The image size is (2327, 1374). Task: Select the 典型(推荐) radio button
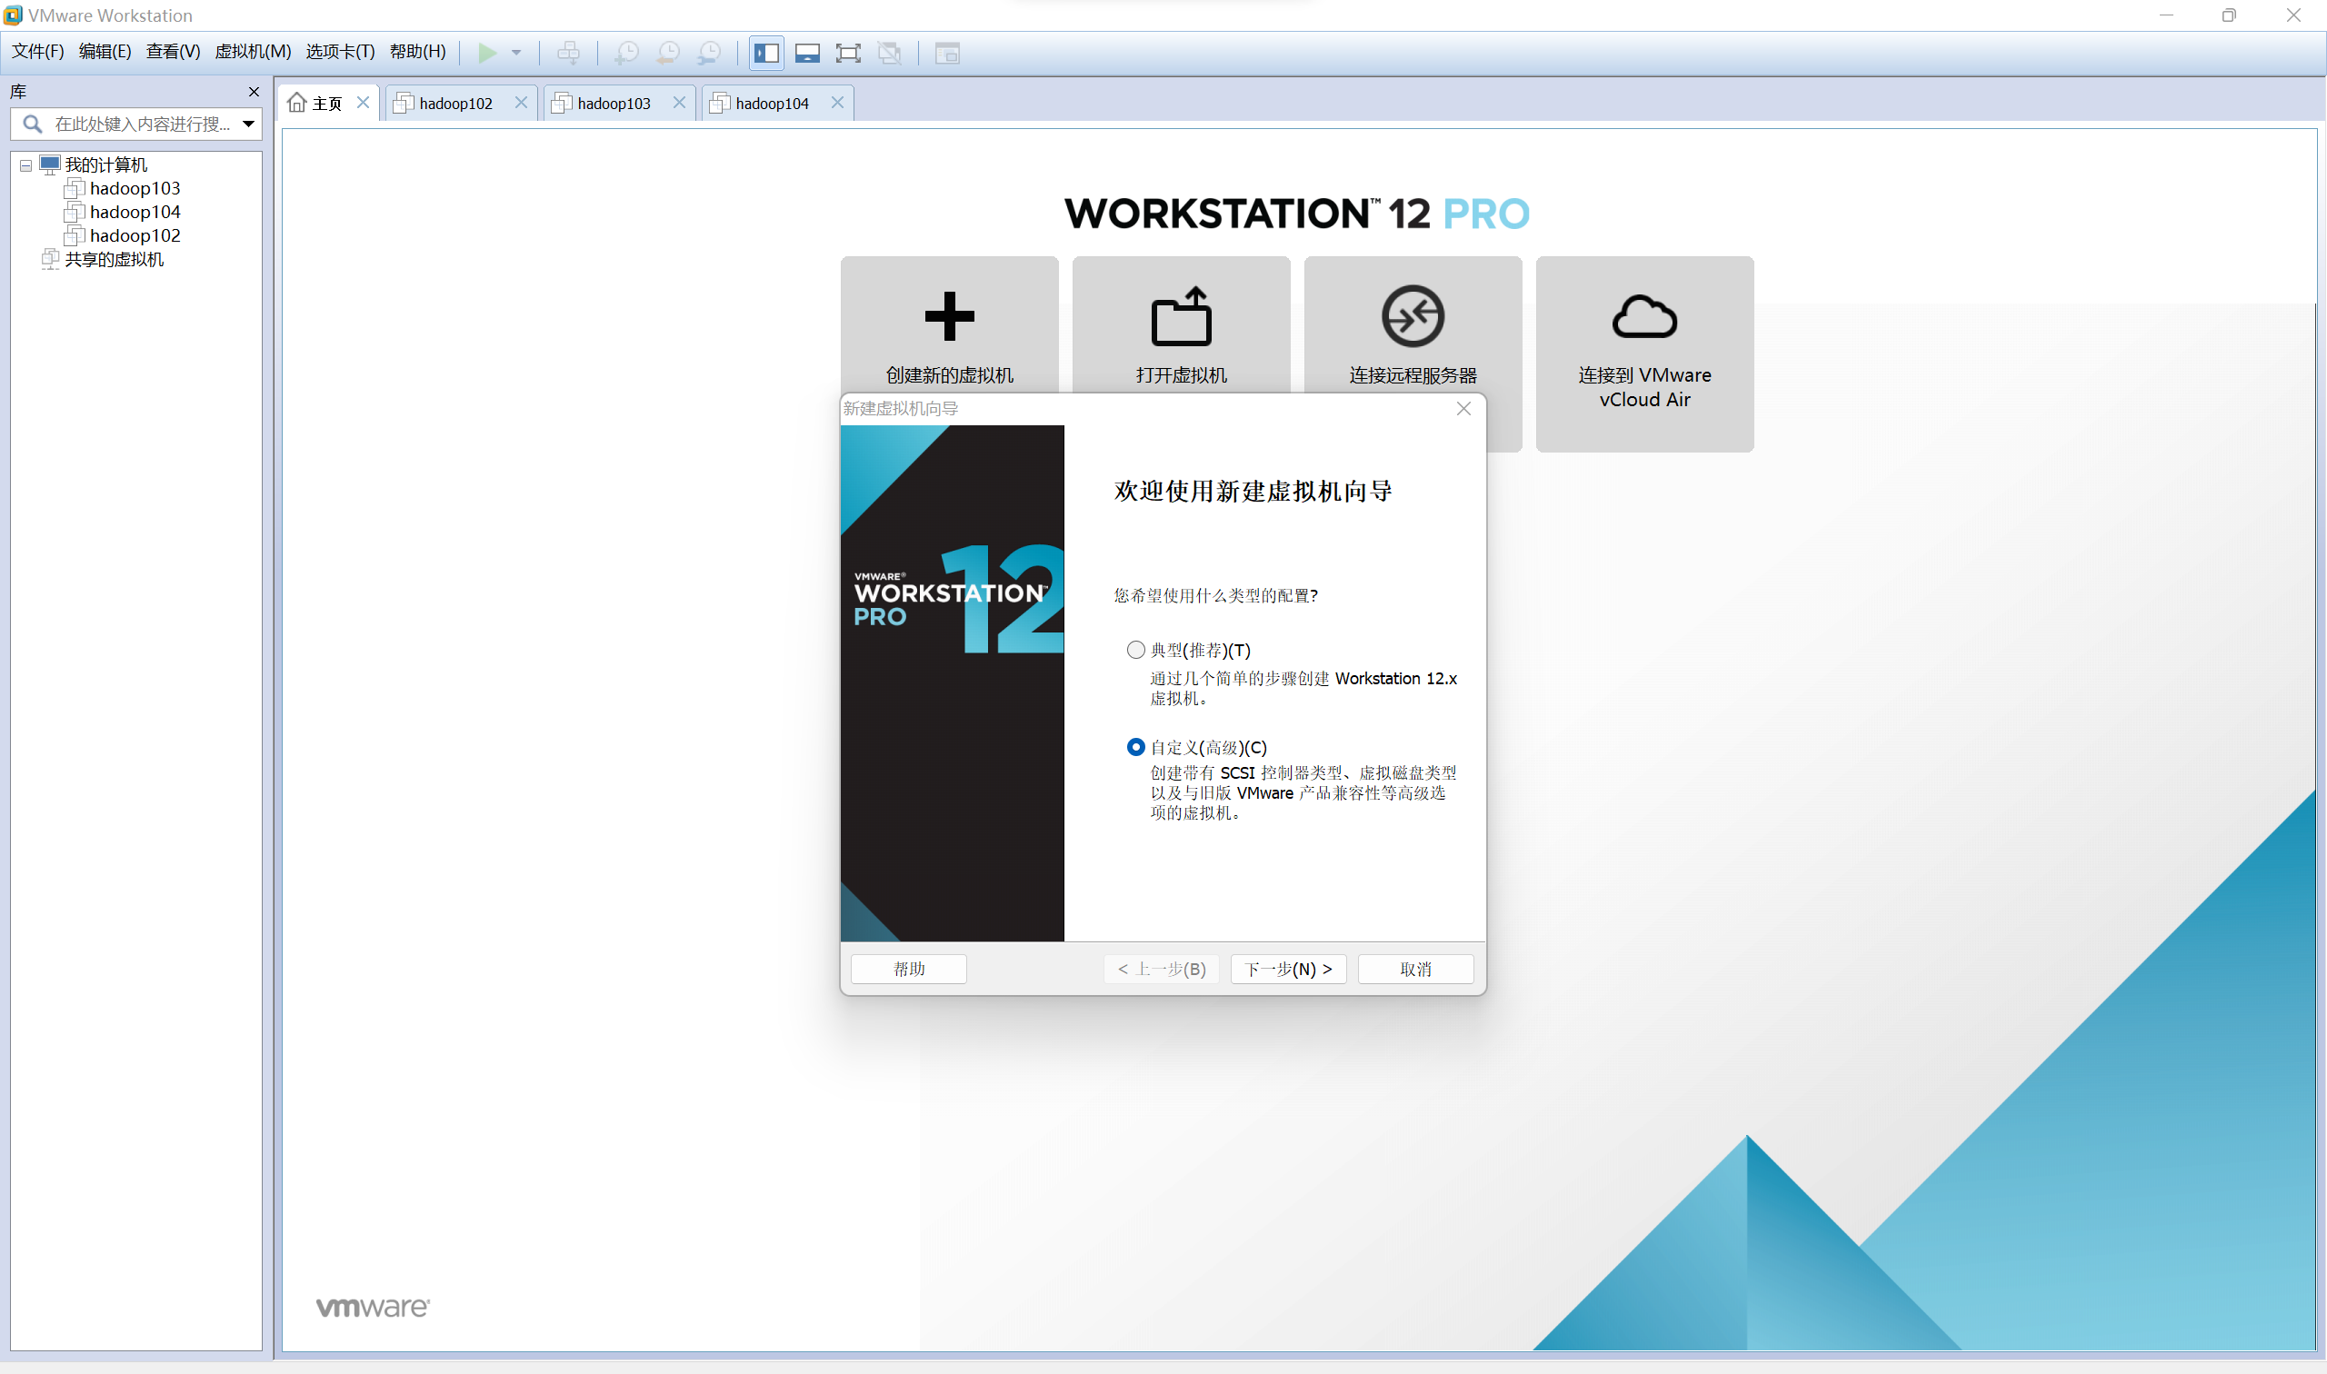click(x=1135, y=650)
